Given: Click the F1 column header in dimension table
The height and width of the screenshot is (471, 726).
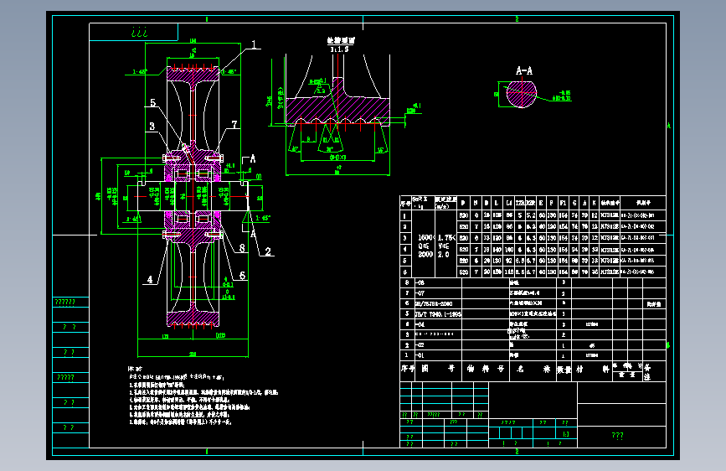Looking at the screenshot, I should [563, 203].
